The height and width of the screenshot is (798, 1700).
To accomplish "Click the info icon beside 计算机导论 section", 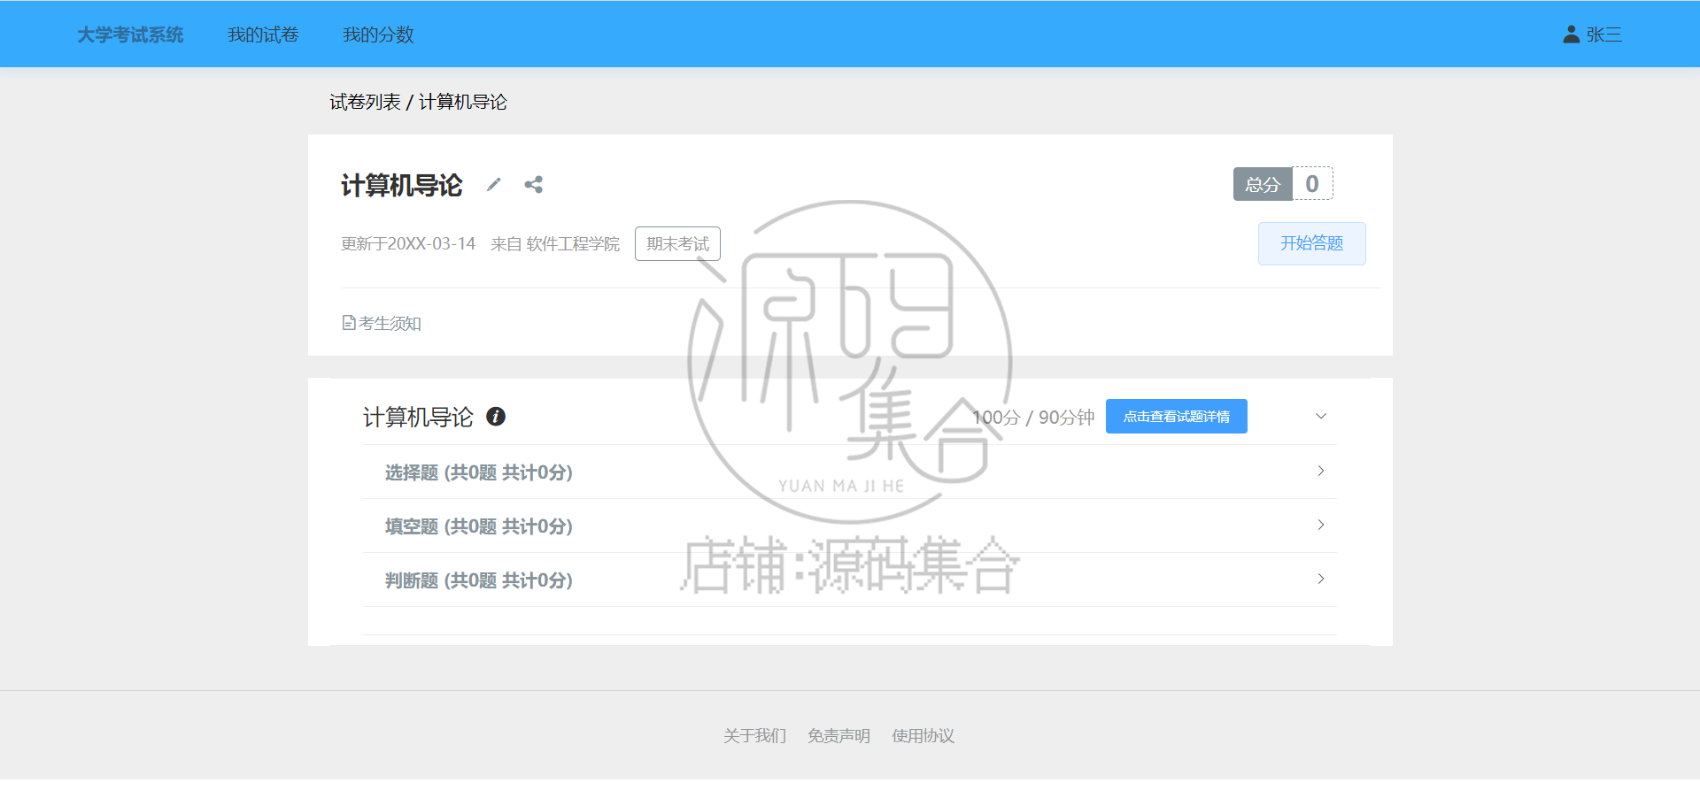I will pyautogui.click(x=496, y=416).
